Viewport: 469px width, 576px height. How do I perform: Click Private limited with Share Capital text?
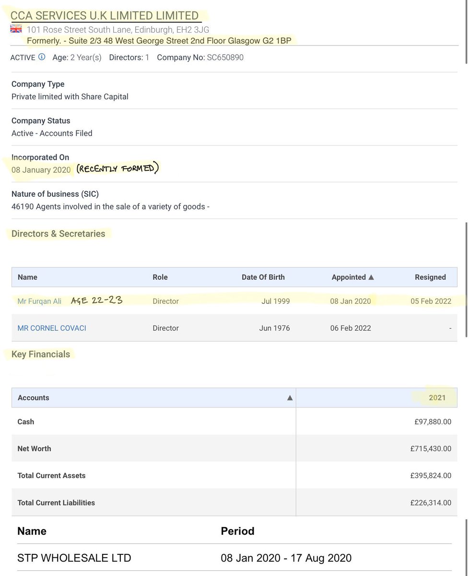point(70,96)
